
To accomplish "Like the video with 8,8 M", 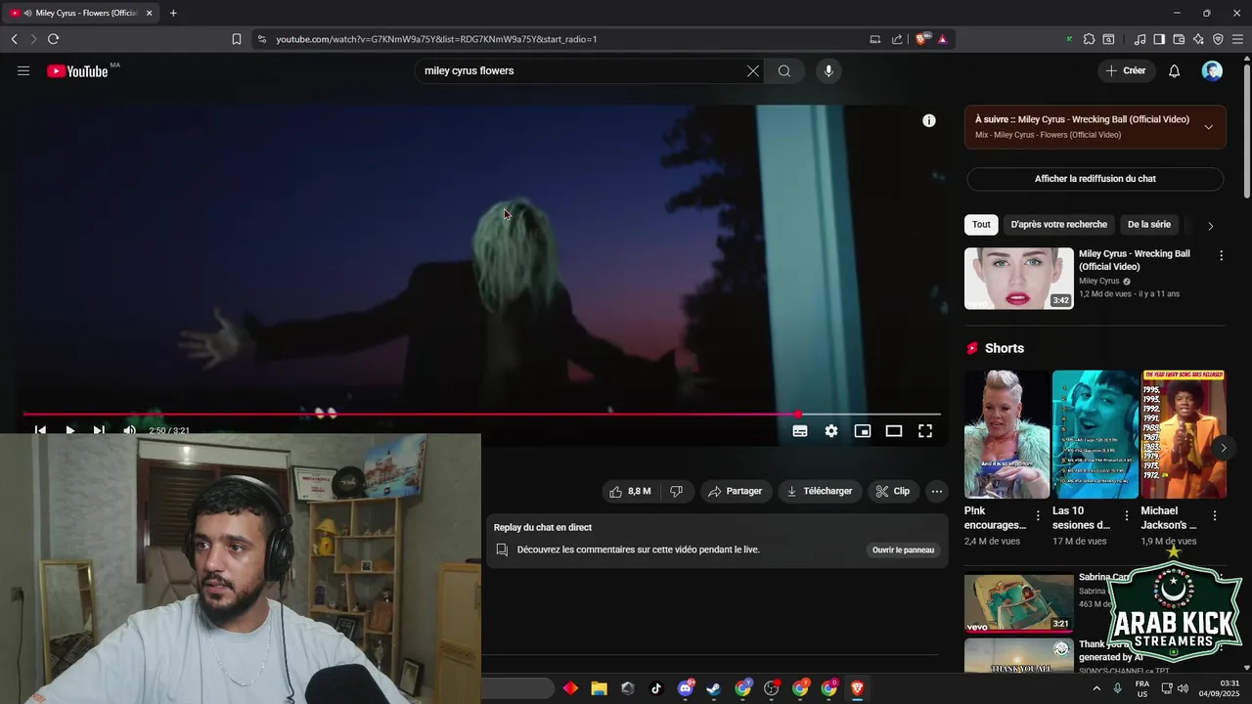I will pos(630,491).
